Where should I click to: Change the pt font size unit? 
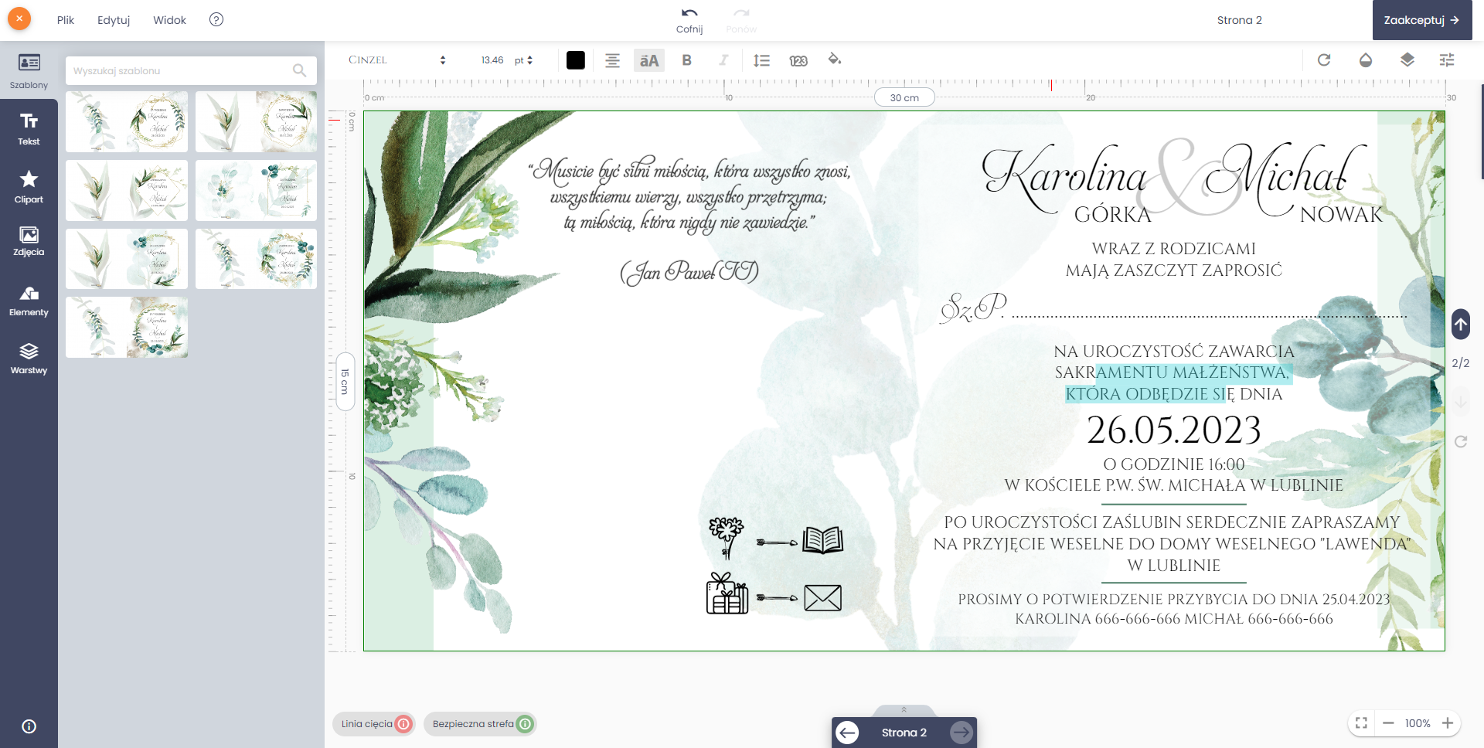[523, 60]
